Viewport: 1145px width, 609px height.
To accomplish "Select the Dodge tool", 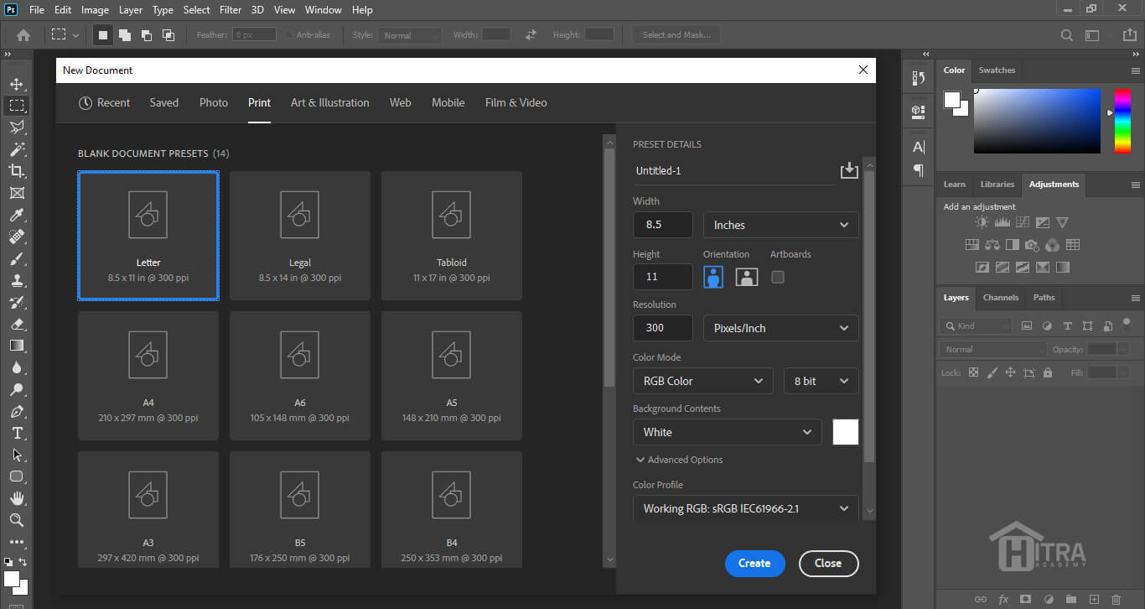I will coord(16,389).
